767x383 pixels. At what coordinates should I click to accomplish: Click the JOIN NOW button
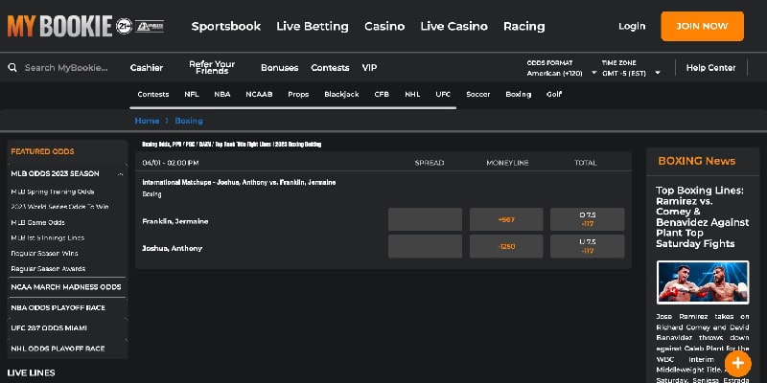(x=702, y=27)
